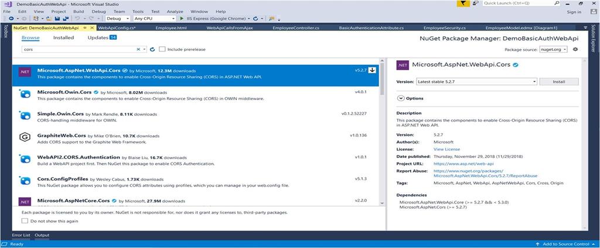Click the Open File toolbar icon
600x248 pixels.
coord(49,18)
